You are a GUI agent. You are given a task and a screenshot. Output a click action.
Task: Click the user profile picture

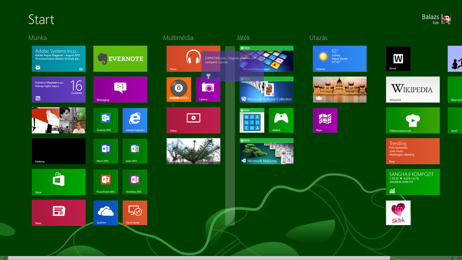pos(446,19)
